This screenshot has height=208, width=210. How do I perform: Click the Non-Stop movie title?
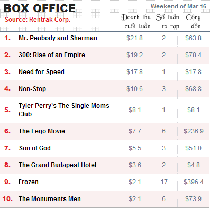[x=32, y=89]
